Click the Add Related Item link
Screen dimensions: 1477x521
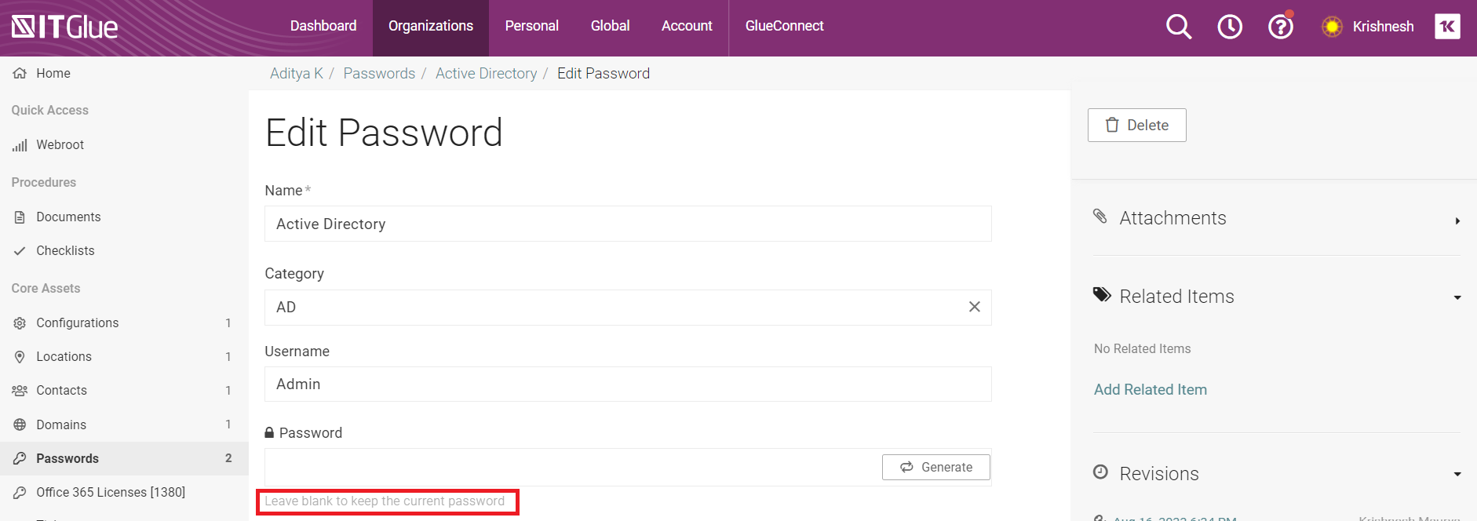click(1151, 390)
